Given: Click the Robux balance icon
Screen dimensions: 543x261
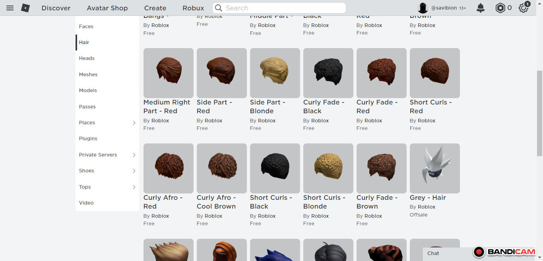Looking at the screenshot, I should tap(500, 8).
